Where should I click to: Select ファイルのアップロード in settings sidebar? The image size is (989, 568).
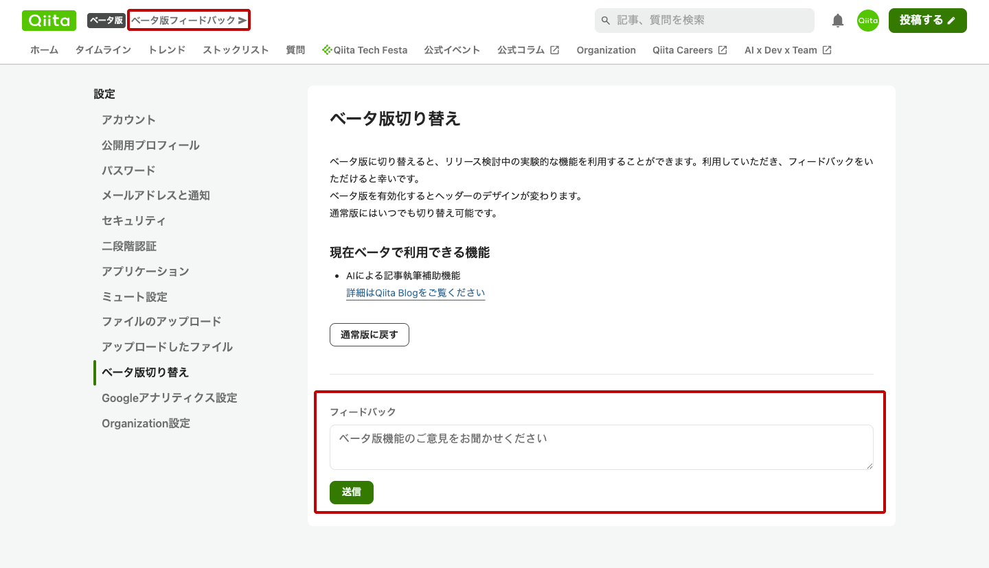(161, 322)
